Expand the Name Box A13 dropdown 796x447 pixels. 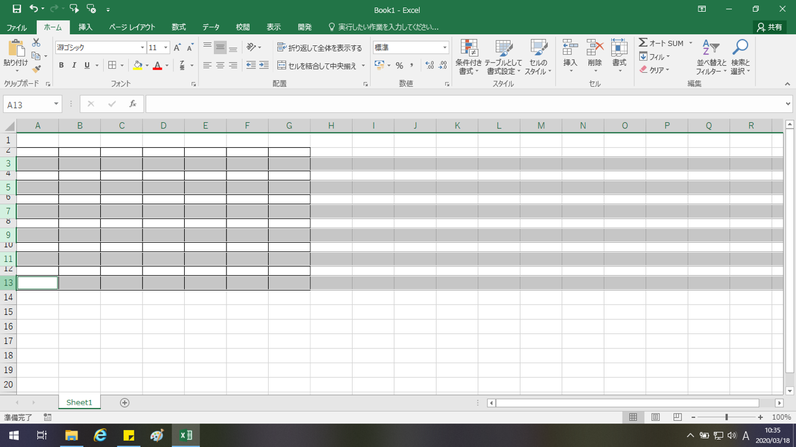pos(56,104)
